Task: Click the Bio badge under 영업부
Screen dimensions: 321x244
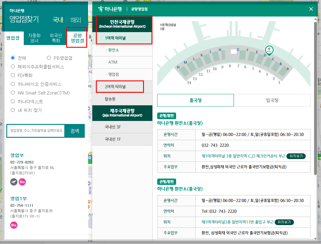Action: [22, 182]
